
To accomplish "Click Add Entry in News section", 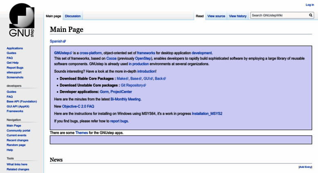I will 305,167.
